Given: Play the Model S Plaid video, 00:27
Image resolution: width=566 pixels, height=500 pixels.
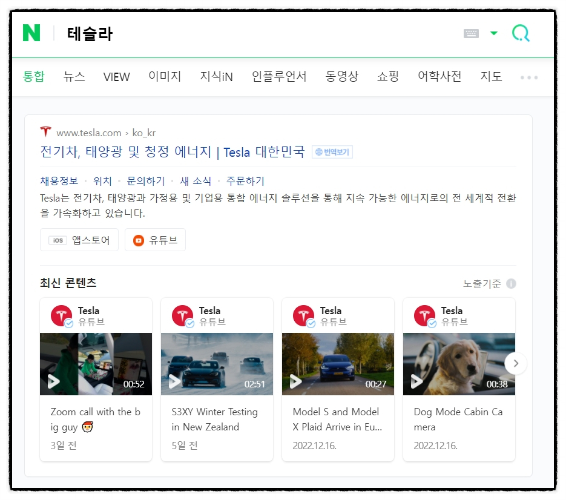Looking at the screenshot, I should click(x=295, y=381).
